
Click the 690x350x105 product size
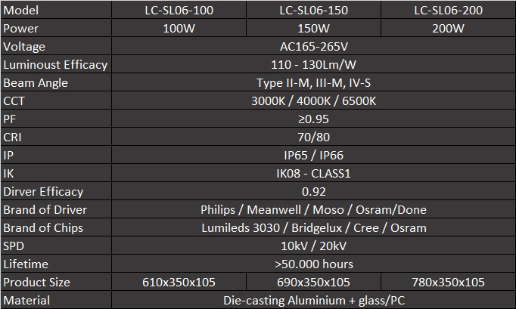pos(313,283)
